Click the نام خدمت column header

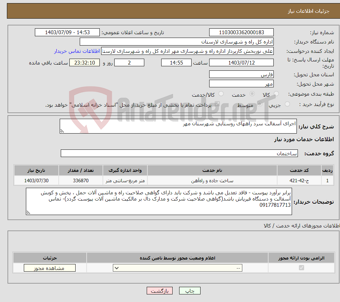(x=212, y=171)
